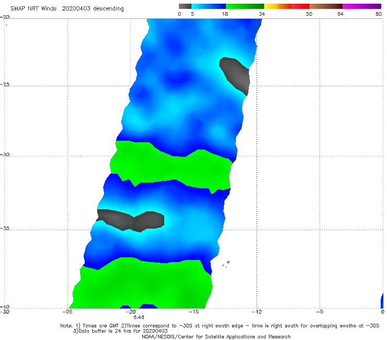387x340 pixels.
Task: Pick the brown 50–64 color bar segment
Action: coord(326,6)
